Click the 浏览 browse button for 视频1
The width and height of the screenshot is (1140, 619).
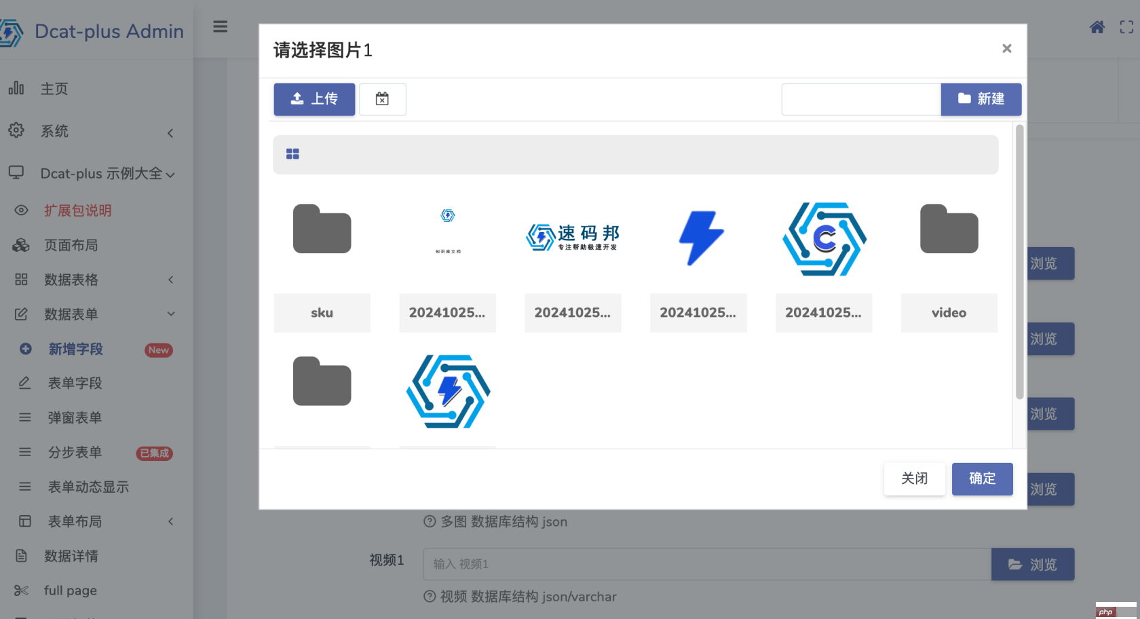point(1033,564)
